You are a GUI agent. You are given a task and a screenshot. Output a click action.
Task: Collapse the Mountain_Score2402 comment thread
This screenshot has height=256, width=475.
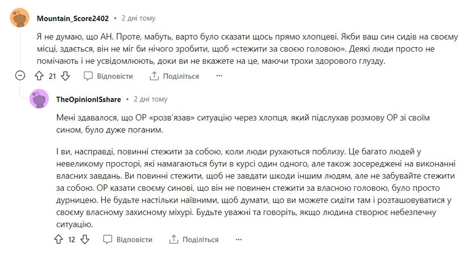coord(20,76)
